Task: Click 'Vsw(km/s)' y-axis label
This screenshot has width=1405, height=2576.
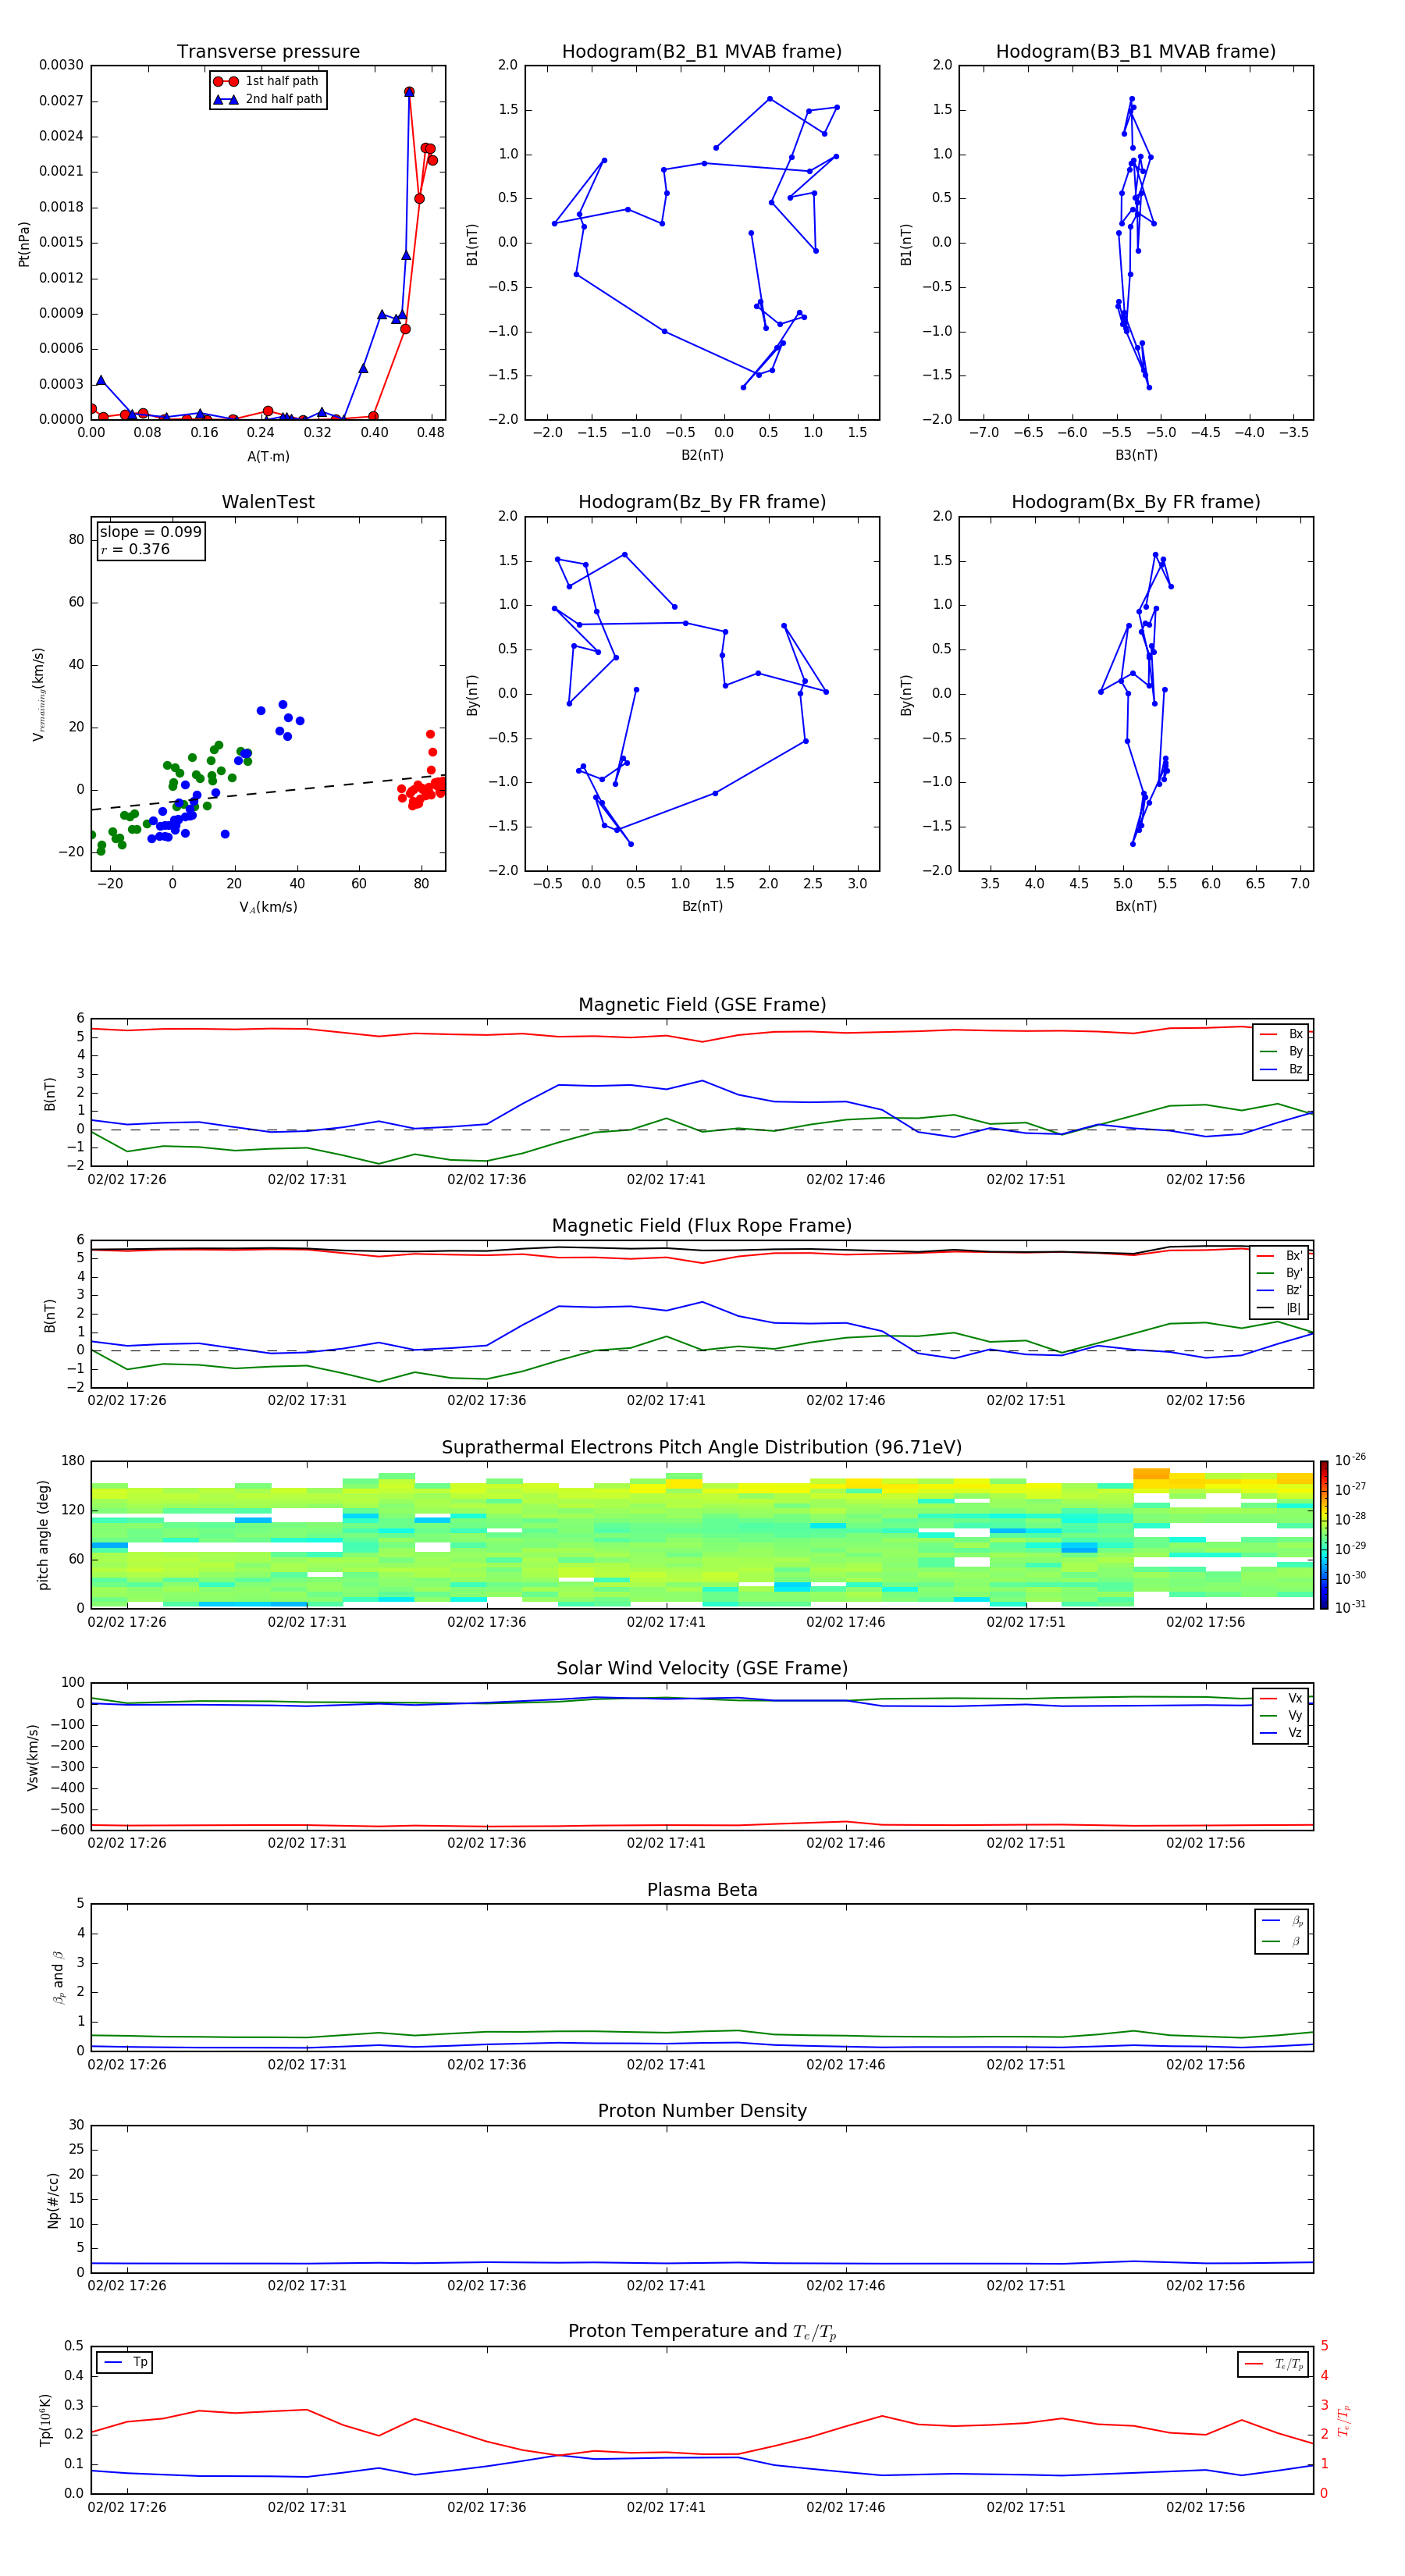Action: [33, 1756]
